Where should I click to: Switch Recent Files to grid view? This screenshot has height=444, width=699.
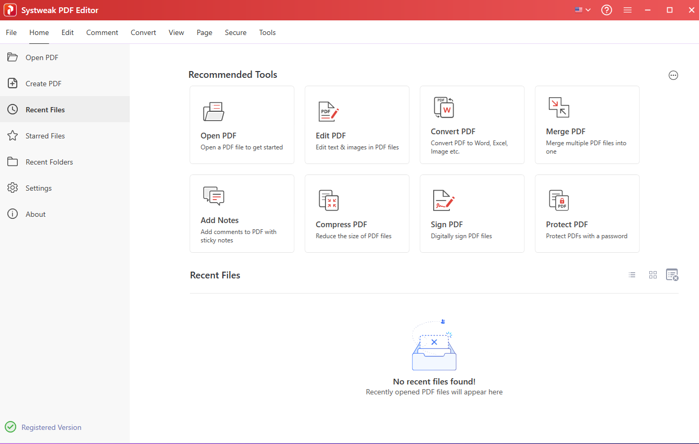pos(653,275)
